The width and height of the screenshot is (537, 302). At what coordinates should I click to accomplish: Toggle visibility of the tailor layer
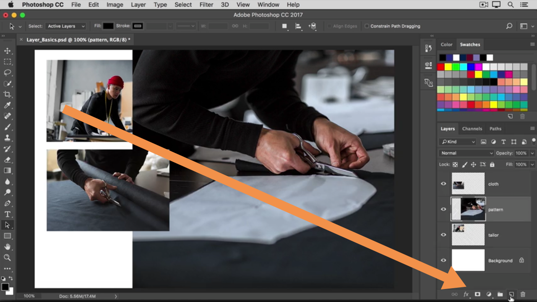tap(443, 235)
